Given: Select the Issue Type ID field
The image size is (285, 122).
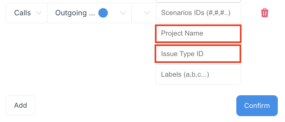Looking at the screenshot, I should tap(198, 54).
